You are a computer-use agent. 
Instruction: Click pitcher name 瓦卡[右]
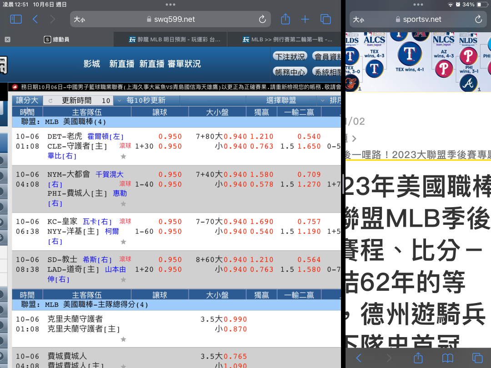(x=97, y=222)
